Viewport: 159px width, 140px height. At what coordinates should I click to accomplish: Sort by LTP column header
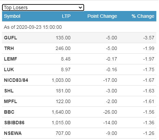pos(66,16)
